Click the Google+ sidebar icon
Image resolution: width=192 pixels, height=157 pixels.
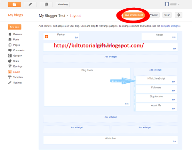click(10, 56)
